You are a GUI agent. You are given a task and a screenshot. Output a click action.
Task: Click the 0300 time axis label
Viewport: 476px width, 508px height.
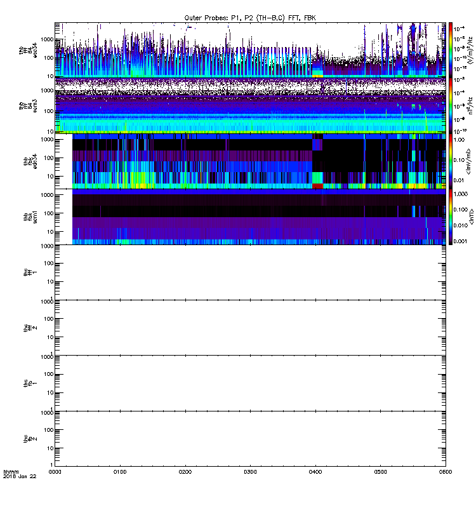point(250,472)
